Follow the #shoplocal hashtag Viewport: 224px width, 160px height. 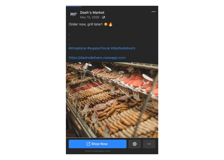(77, 48)
